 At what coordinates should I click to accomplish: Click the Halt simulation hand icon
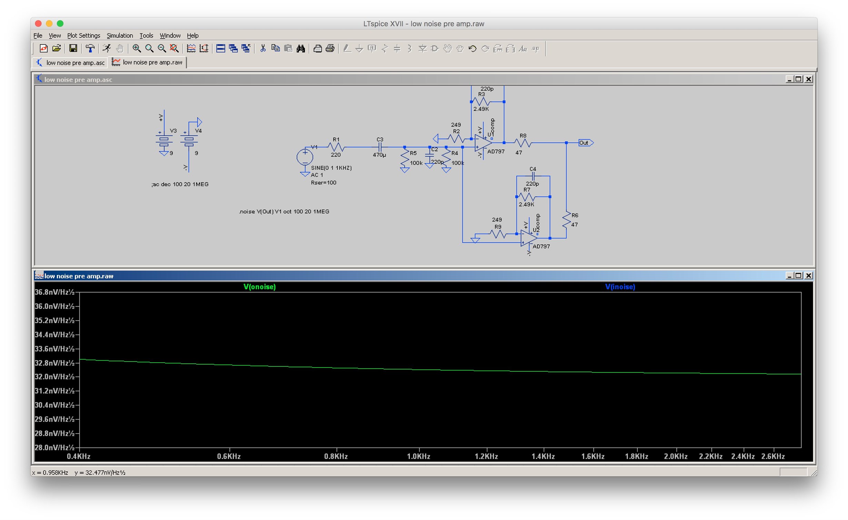click(120, 49)
